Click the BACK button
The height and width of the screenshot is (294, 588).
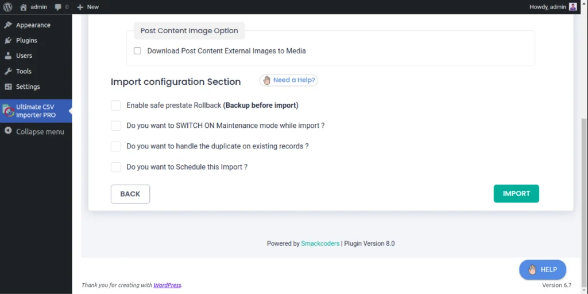pyautogui.click(x=130, y=194)
